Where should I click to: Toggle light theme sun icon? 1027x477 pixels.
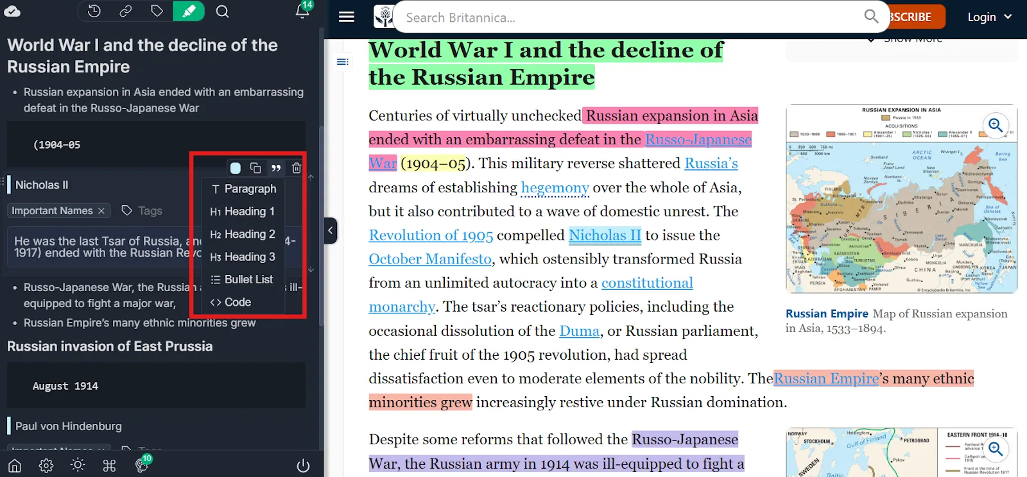tap(78, 465)
